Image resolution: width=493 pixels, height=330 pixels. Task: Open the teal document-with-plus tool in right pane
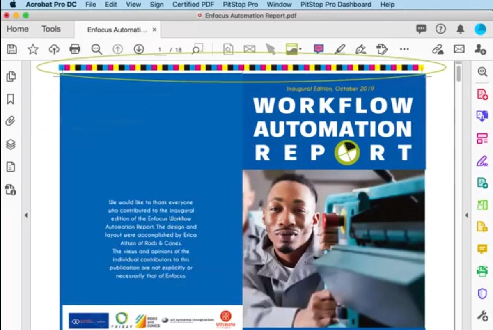482,183
